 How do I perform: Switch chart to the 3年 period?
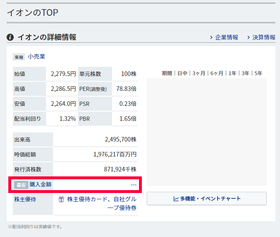[x=245, y=73]
